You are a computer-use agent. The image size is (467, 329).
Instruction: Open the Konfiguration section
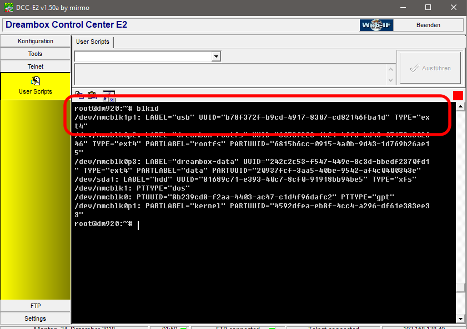click(36, 41)
